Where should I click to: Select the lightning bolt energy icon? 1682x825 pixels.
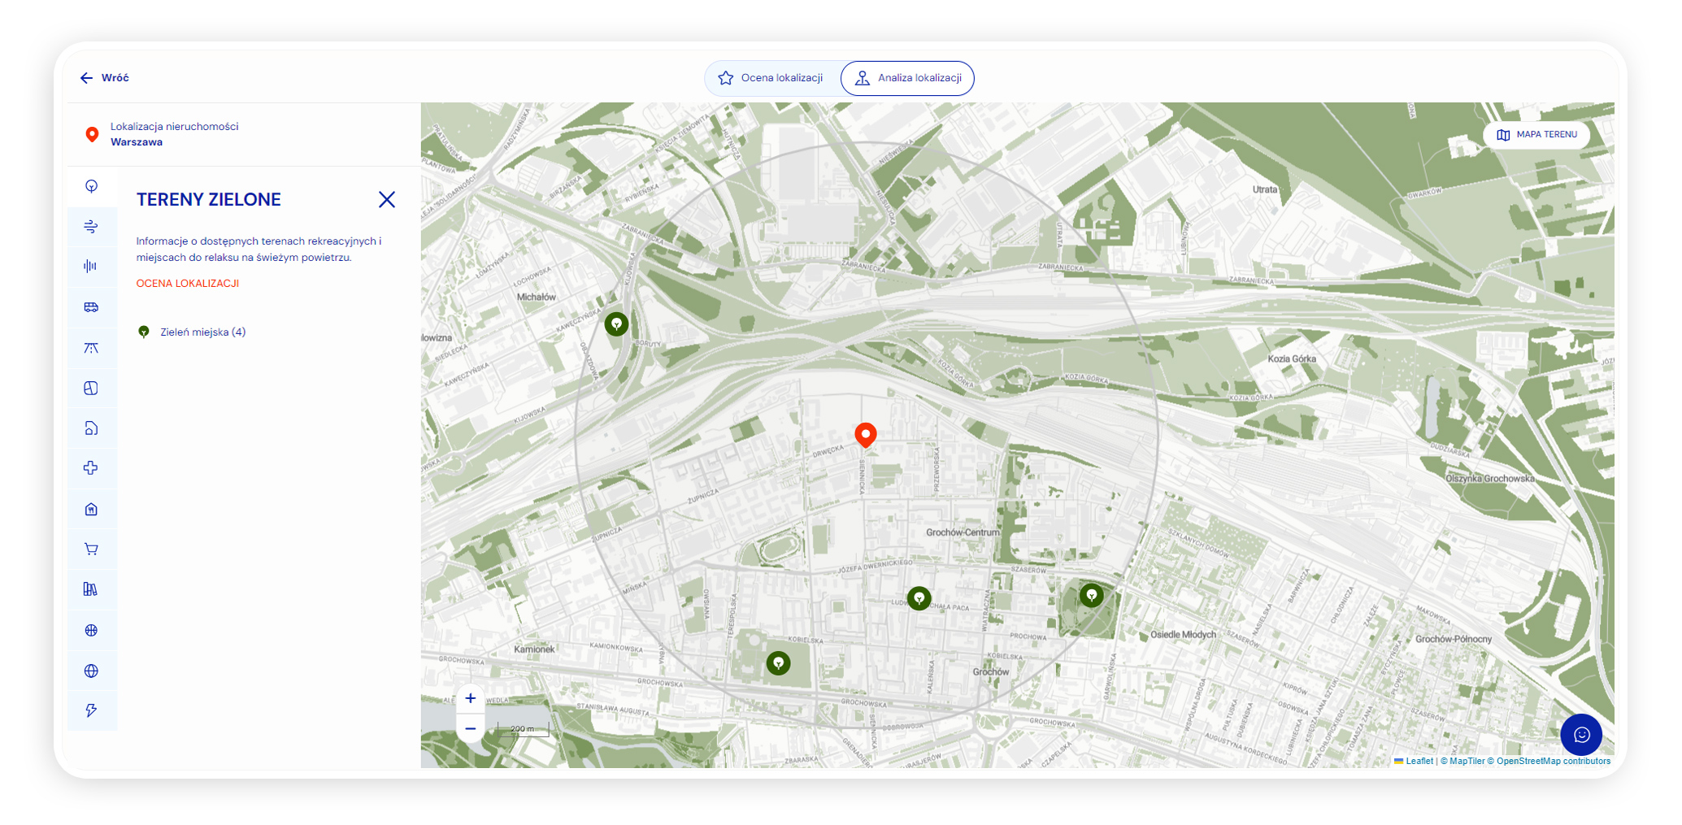(x=91, y=710)
